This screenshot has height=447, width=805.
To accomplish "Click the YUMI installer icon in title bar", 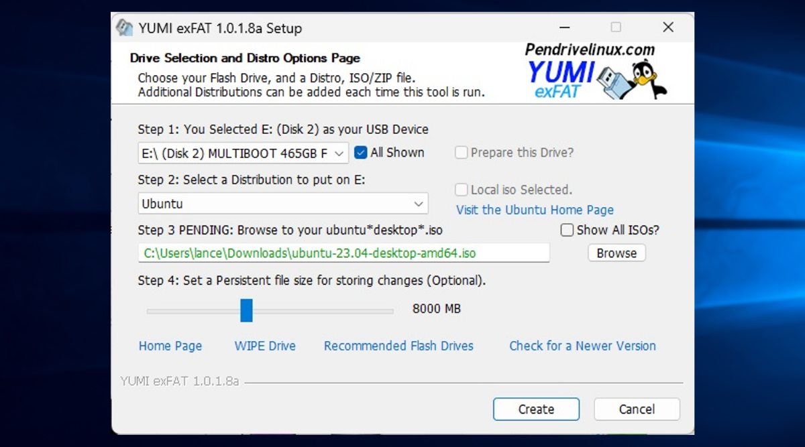I will click(x=124, y=28).
